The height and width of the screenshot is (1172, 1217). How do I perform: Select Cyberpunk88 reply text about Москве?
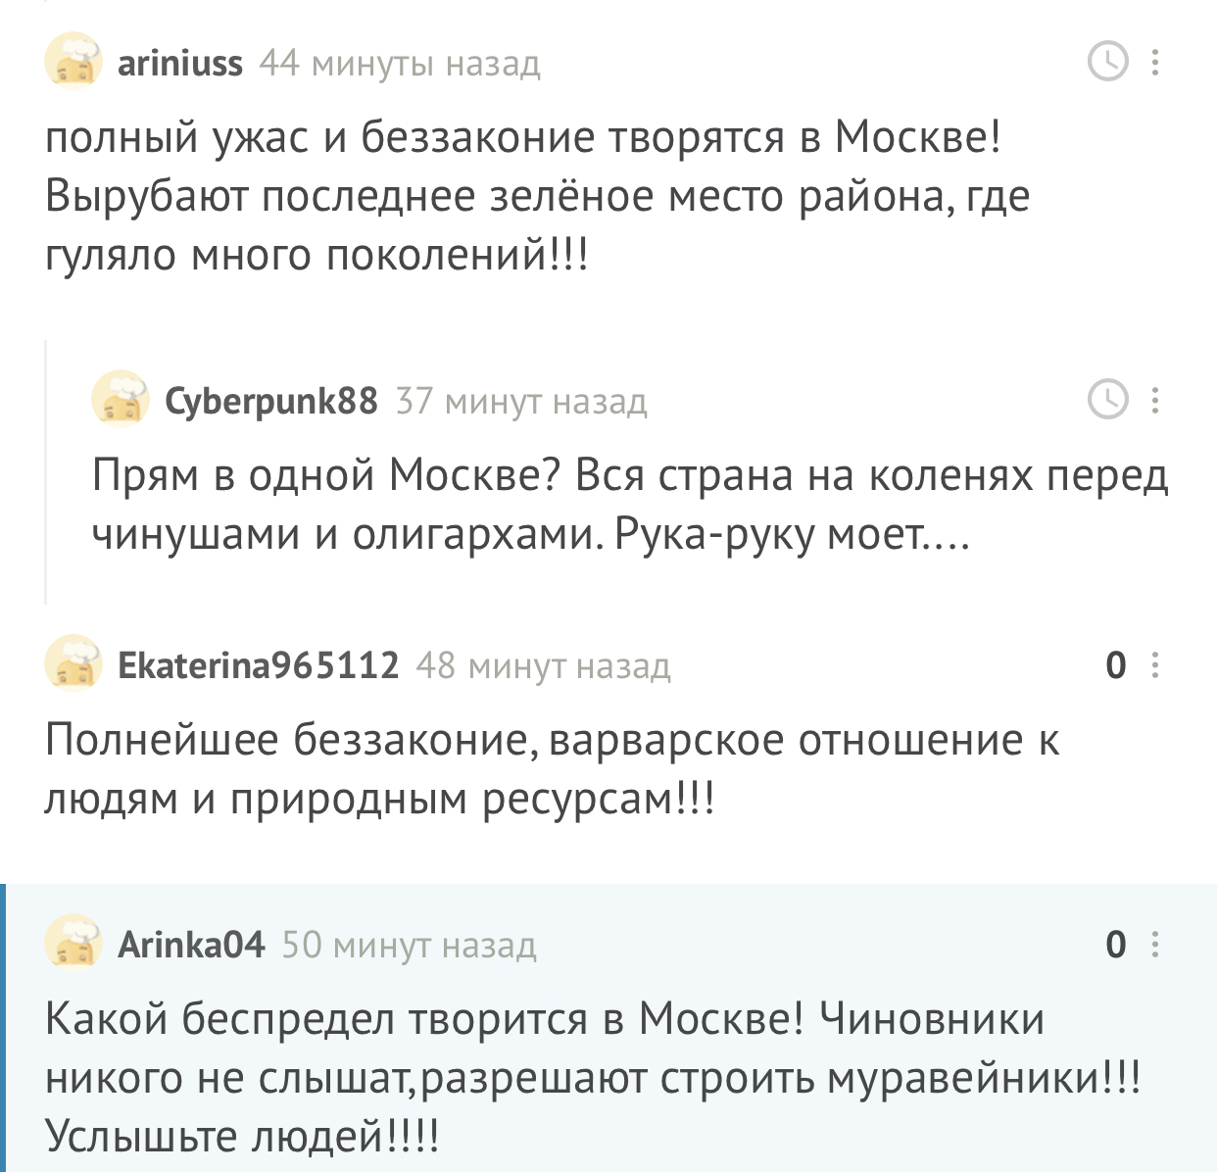(630, 505)
